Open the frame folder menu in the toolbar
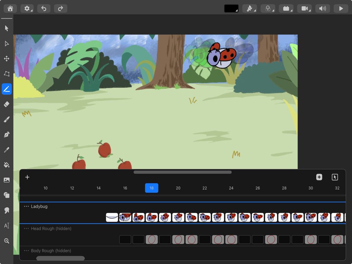The width and height of the screenshot is (352, 264). 286,8
